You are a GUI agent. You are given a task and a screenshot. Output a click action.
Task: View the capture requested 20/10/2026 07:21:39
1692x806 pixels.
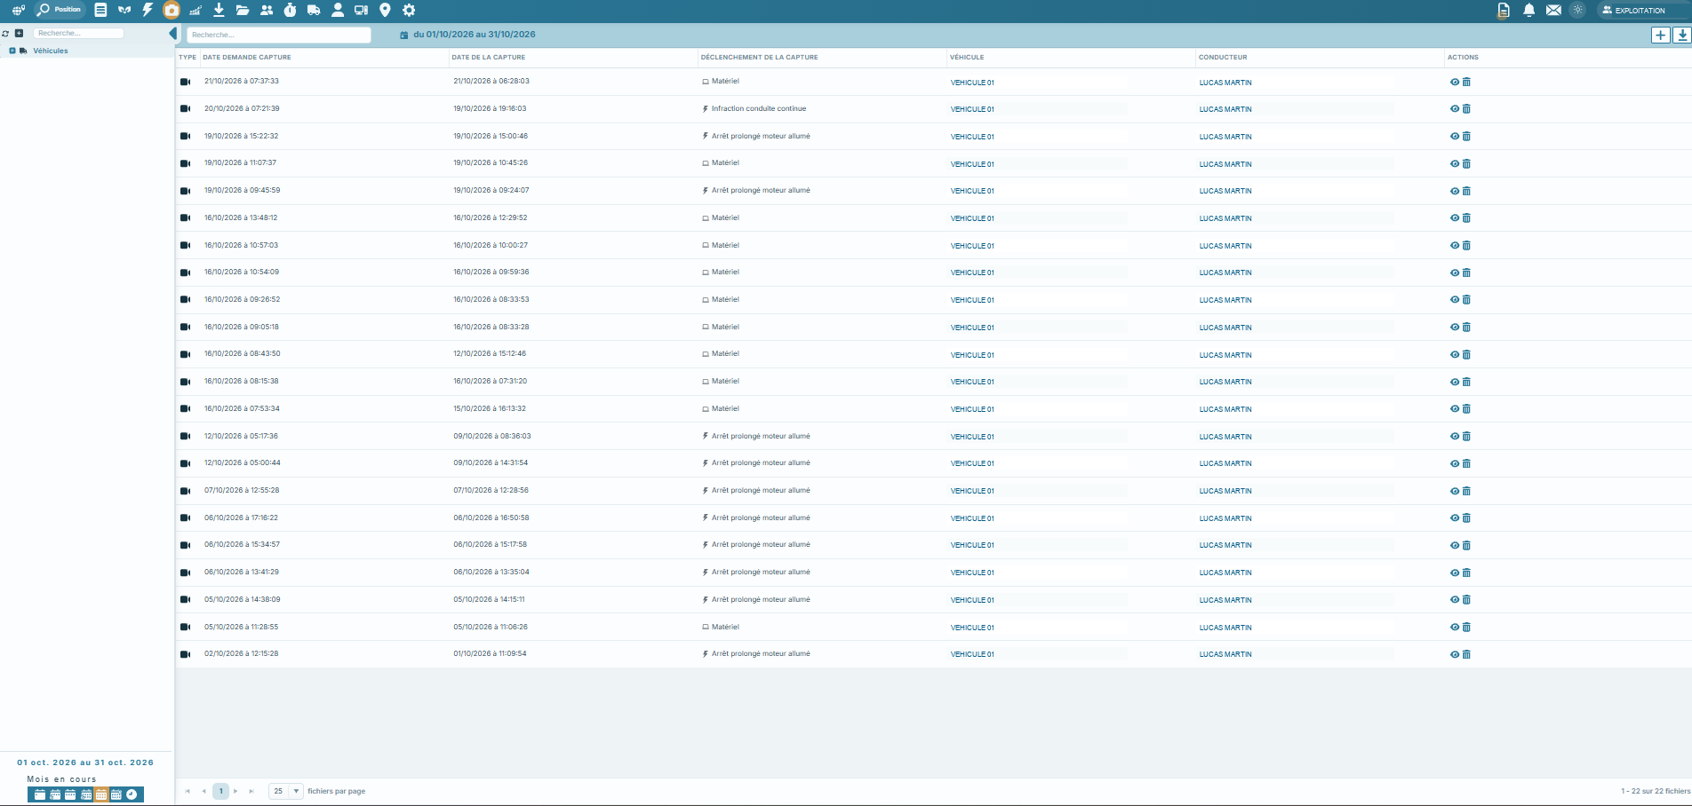coord(1455,109)
